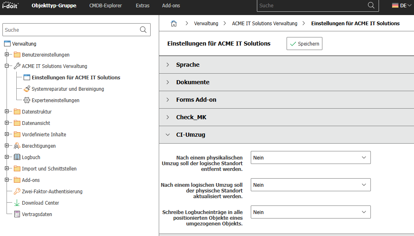Select the Verwaltung root tree label
Viewport: 414px width, 236px height.
24,44
